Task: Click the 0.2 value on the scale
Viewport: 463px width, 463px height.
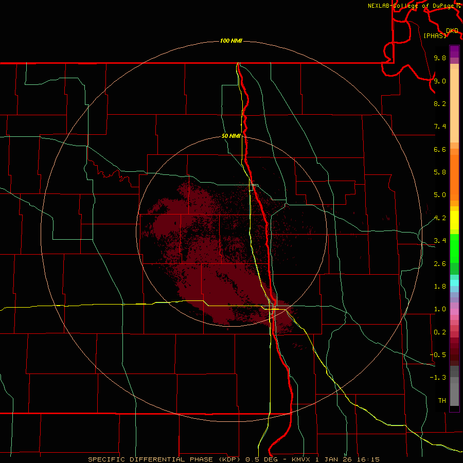Action: (x=440, y=332)
